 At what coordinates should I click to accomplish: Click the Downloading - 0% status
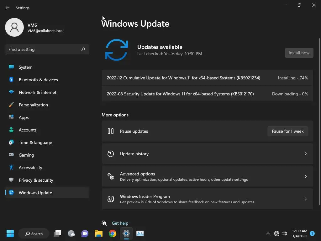point(290,94)
